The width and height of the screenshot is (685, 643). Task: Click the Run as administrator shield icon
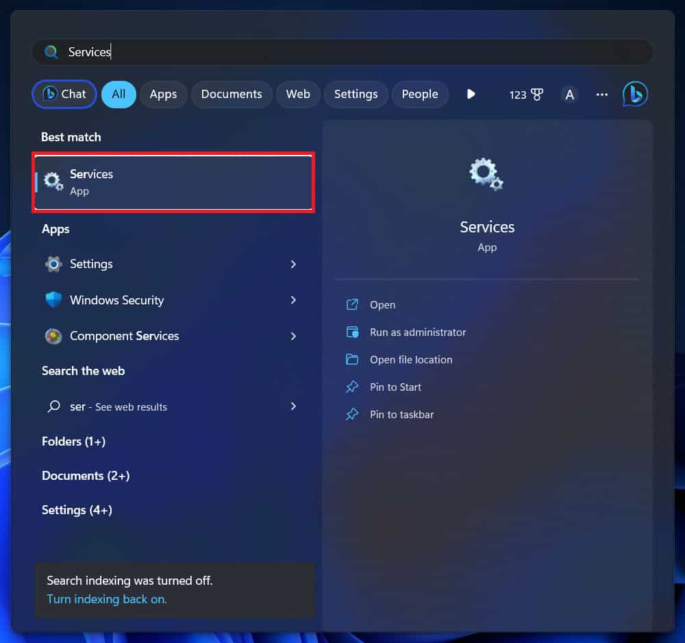[x=352, y=332]
